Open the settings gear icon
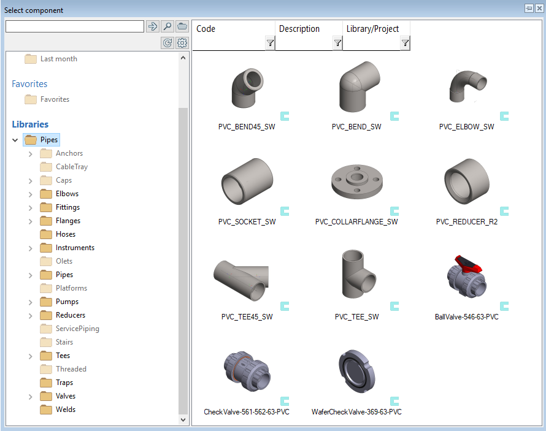Viewport: 546px width, 431px height. (x=182, y=43)
